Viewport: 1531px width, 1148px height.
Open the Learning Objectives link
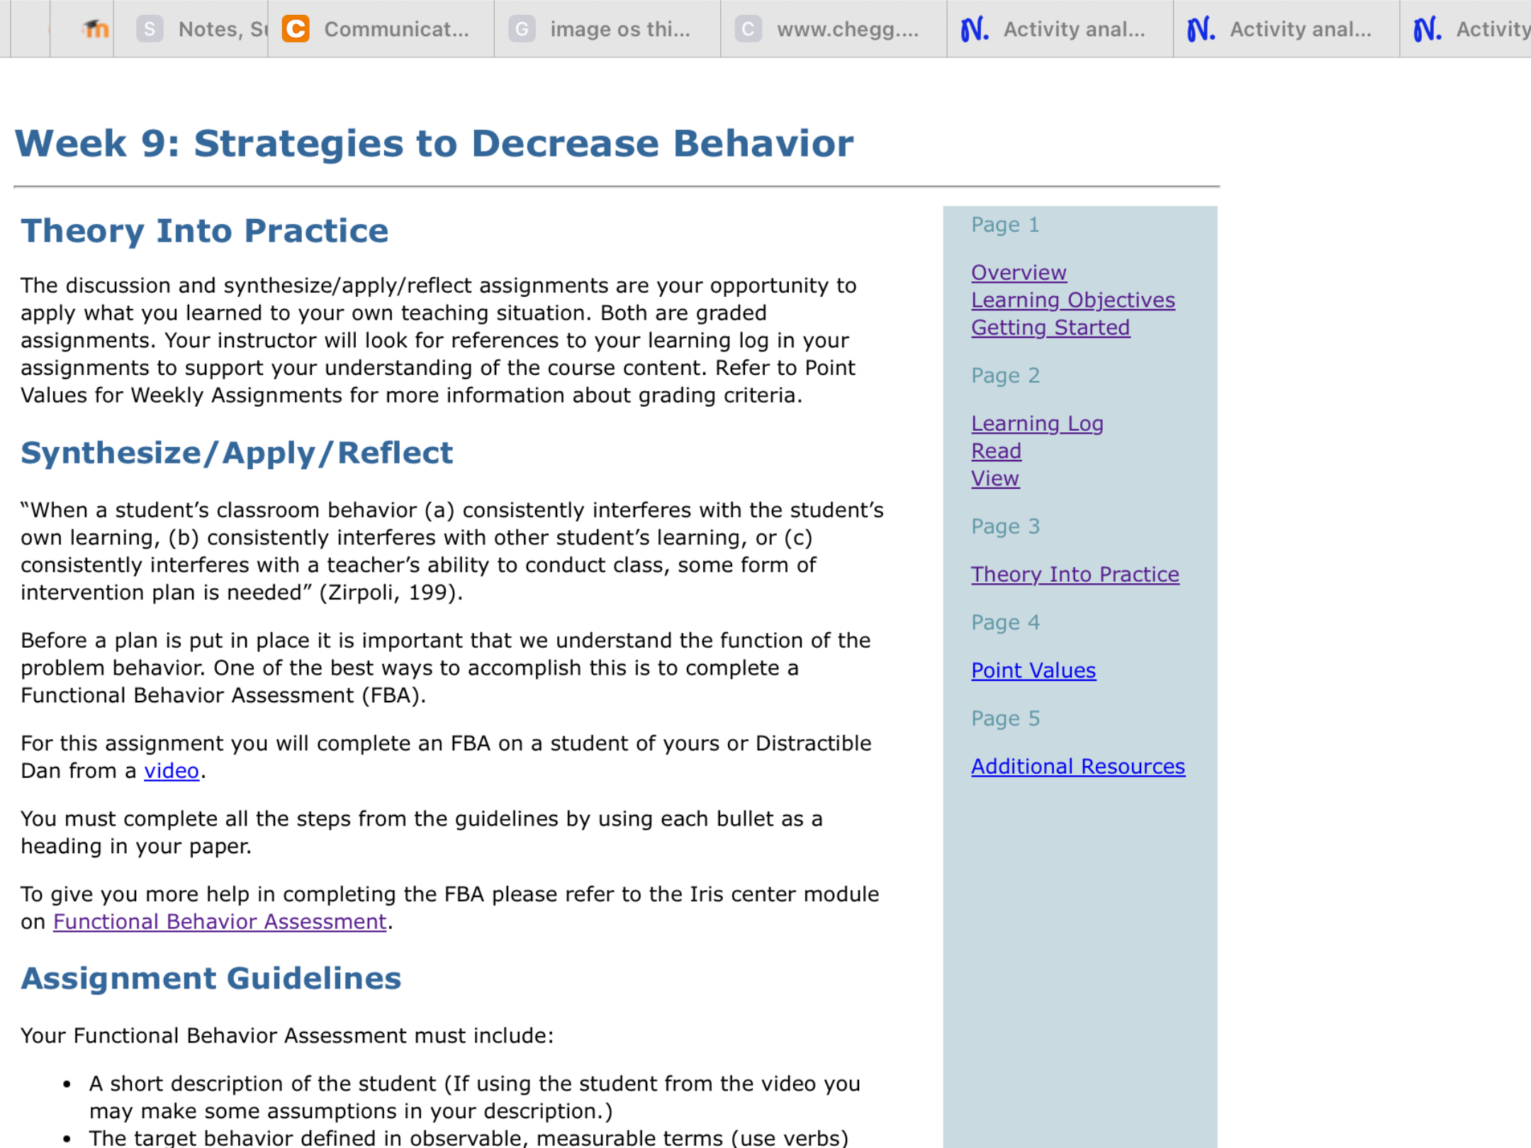click(1073, 300)
